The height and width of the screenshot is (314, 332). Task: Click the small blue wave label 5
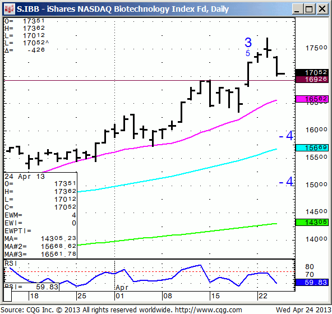248,53
